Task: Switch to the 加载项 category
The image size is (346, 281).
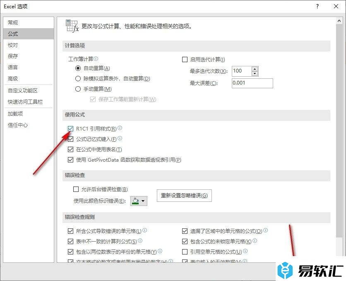Action: coord(29,114)
